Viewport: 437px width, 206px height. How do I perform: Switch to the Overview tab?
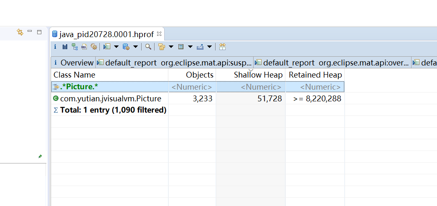(73, 63)
